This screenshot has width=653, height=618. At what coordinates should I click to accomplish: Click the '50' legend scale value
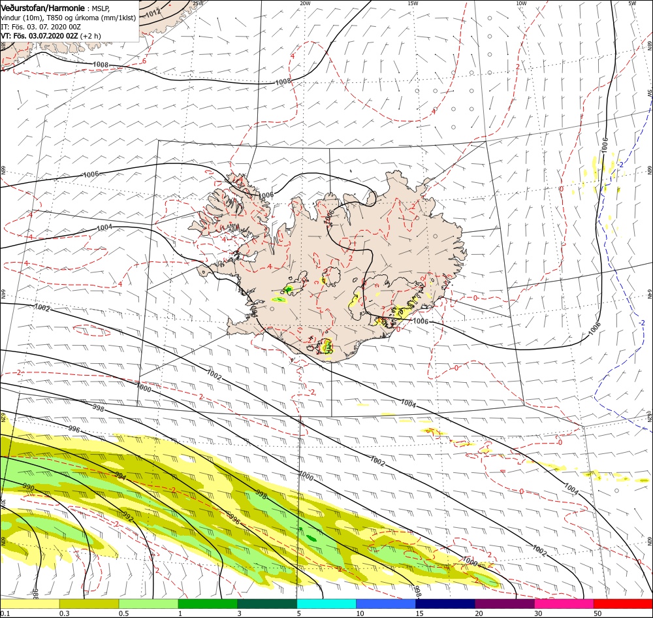coord(597,613)
